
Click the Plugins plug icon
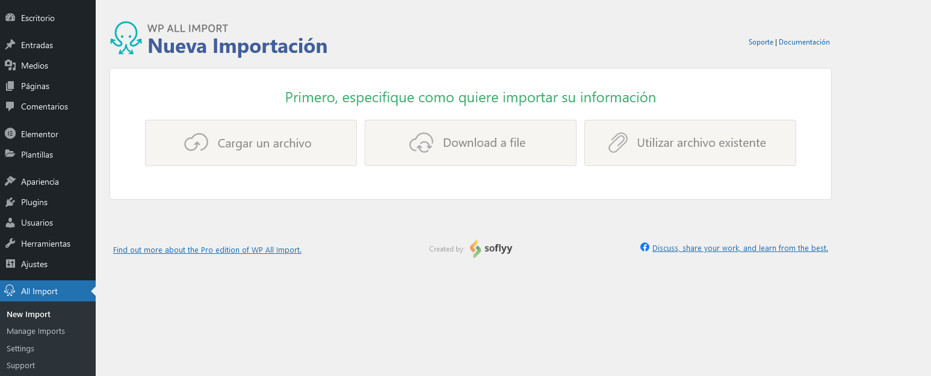pyautogui.click(x=10, y=202)
